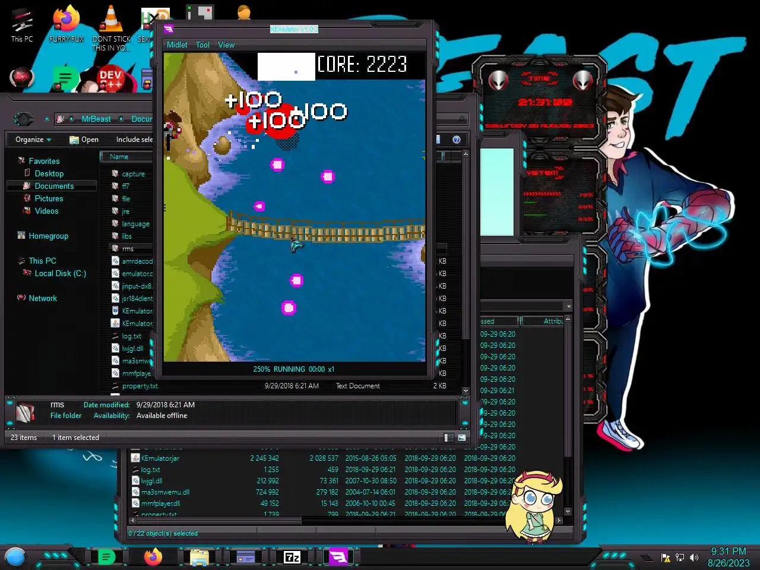Select lwjgl.dll in 7-Zip list
The image size is (760, 570).
pos(151,481)
